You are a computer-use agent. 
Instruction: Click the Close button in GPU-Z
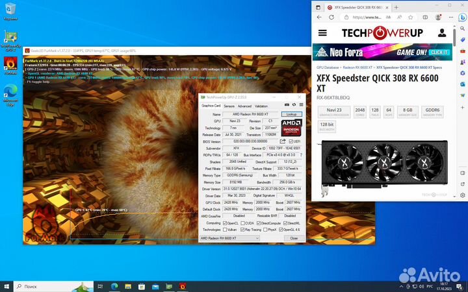(294, 238)
